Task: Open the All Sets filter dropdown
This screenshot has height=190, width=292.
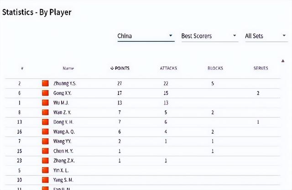Action: [x=266, y=36]
